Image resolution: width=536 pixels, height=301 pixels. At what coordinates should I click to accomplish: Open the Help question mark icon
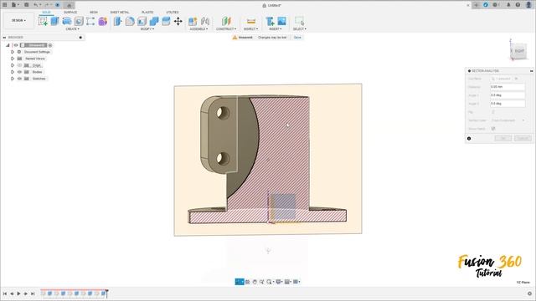[518, 5]
